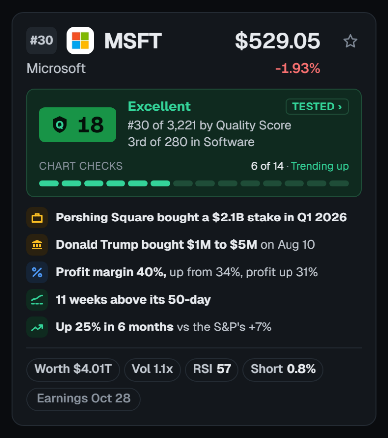Screen dimensions: 388x438
Task: Select the Earnings Oct 28 pill
Action: click(x=84, y=399)
